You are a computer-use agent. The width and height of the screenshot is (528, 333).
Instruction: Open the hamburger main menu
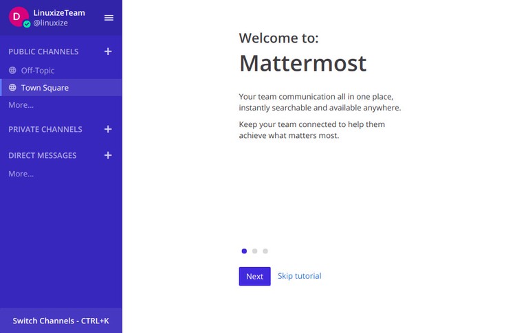tap(109, 18)
